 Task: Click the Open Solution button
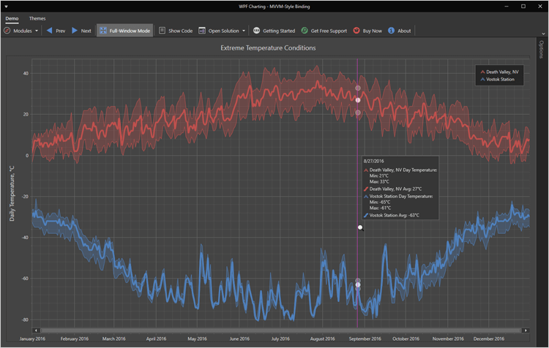pyautogui.click(x=219, y=31)
